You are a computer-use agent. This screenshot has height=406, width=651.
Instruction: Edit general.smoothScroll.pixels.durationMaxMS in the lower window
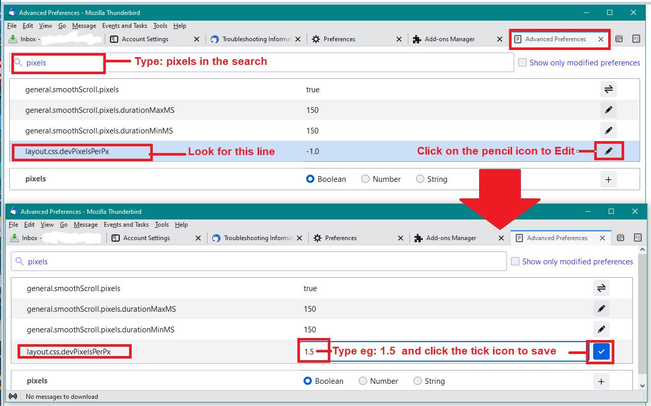point(601,309)
